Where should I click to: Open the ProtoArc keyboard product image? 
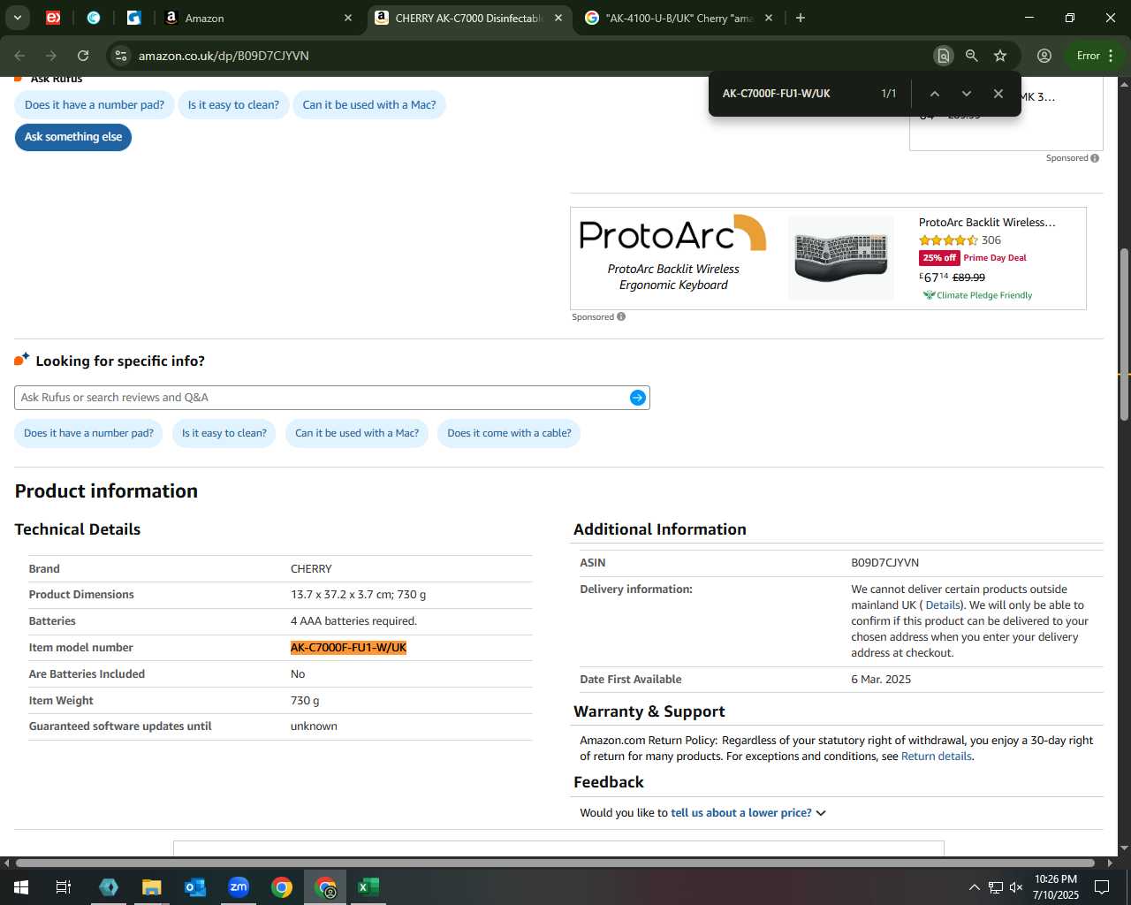click(x=841, y=258)
